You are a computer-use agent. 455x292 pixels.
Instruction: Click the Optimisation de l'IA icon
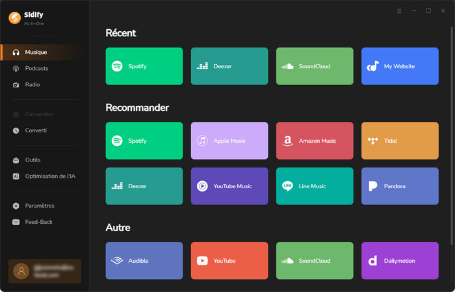pos(16,176)
